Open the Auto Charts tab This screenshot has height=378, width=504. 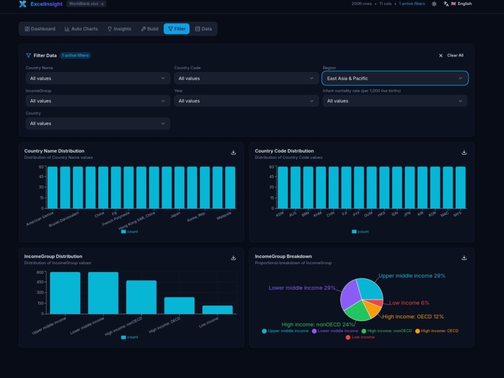click(81, 29)
